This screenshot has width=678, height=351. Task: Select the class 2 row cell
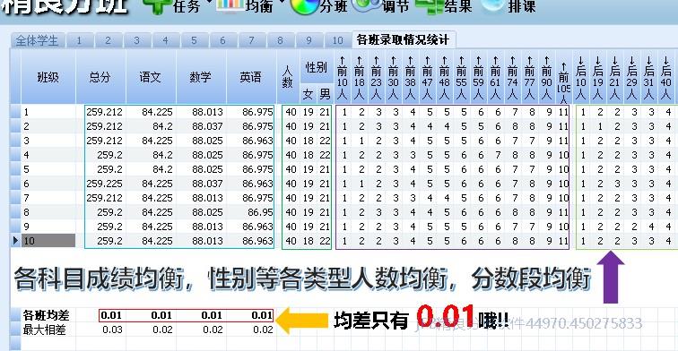[x=48, y=126]
